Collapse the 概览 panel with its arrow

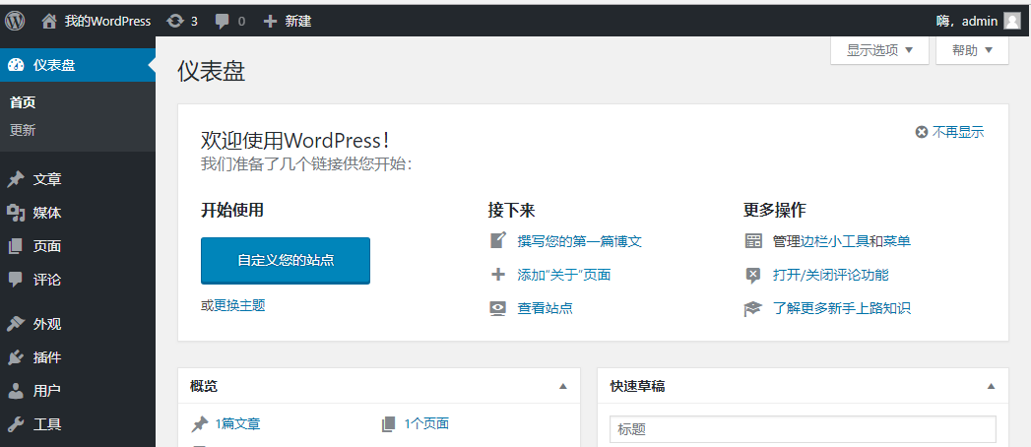click(x=563, y=387)
